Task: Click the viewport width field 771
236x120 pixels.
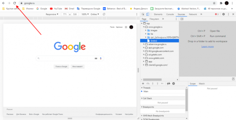Action: [x=65, y=14]
